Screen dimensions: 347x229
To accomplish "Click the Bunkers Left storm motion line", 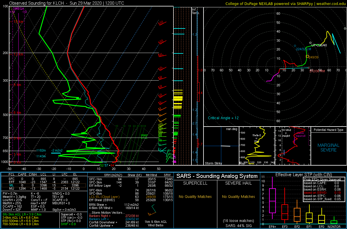I will coord(114,219).
